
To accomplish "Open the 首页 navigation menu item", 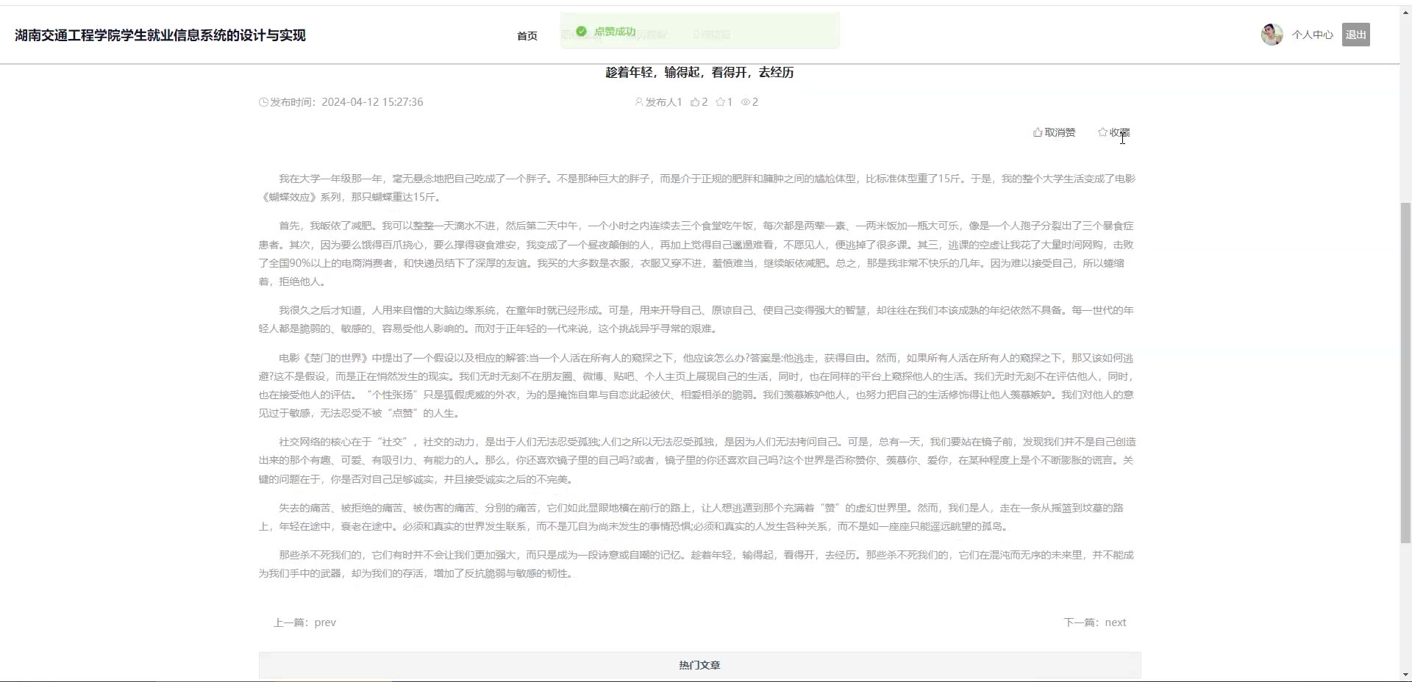I will coord(527,35).
